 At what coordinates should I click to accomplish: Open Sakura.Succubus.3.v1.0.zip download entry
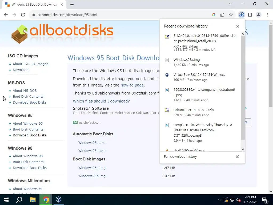200,112
